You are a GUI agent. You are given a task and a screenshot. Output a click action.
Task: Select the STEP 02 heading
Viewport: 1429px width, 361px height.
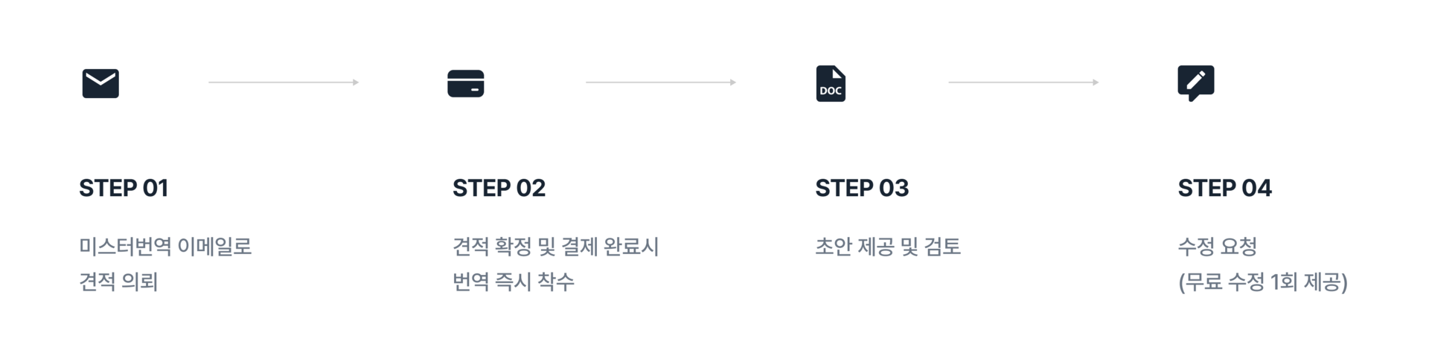(499, 189)
